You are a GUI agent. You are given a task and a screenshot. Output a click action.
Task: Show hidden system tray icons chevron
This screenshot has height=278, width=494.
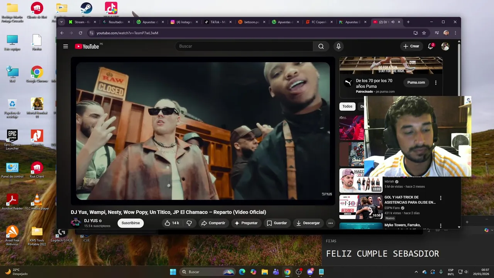pyautogui.click(x=416, y=272)
